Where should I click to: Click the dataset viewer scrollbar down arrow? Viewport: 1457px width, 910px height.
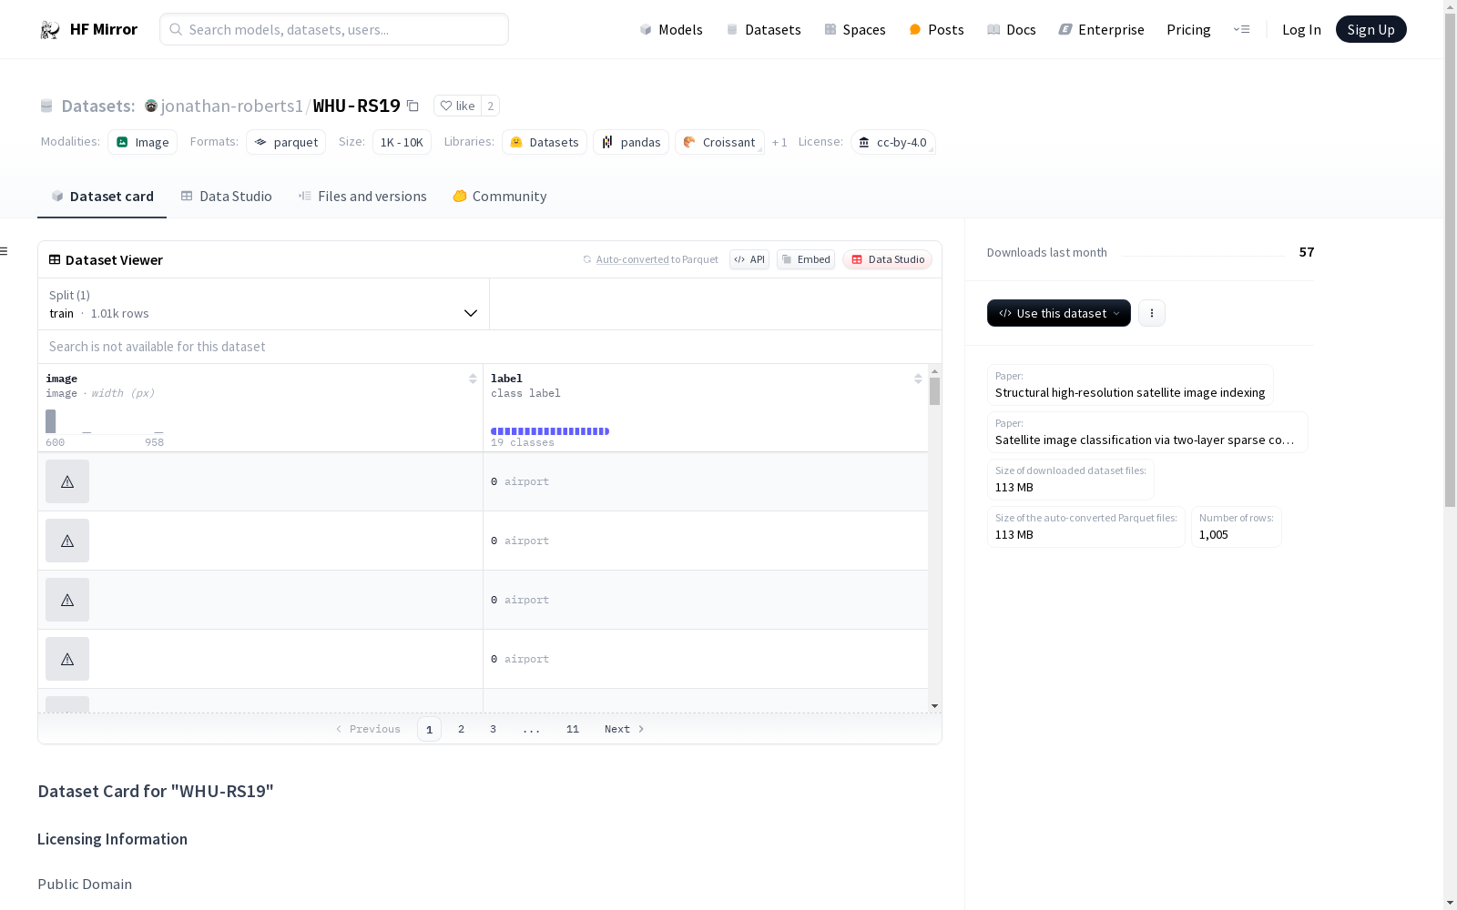coord(934,706)
